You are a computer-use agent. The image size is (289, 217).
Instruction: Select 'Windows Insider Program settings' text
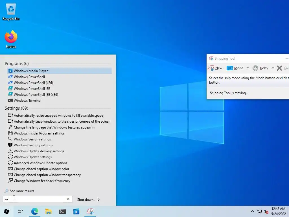[x=39, y=133]
